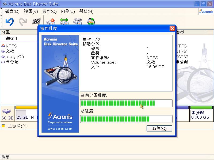Click the Undo arrow toolbar icon

tap(10, 22)
